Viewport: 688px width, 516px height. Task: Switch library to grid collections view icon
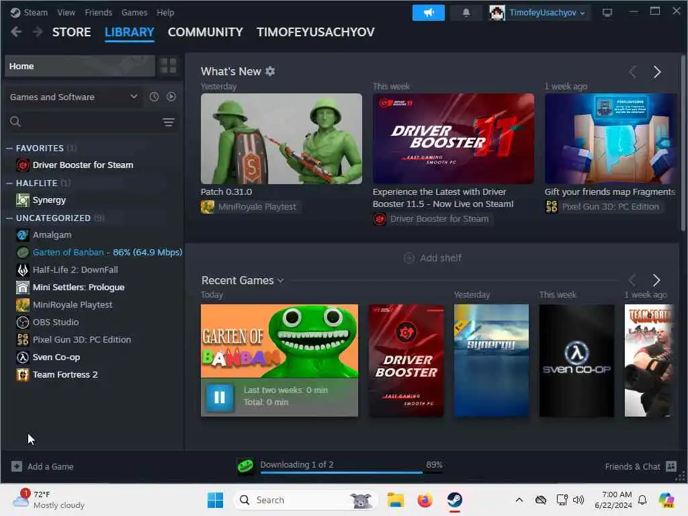tap(169, 66)
